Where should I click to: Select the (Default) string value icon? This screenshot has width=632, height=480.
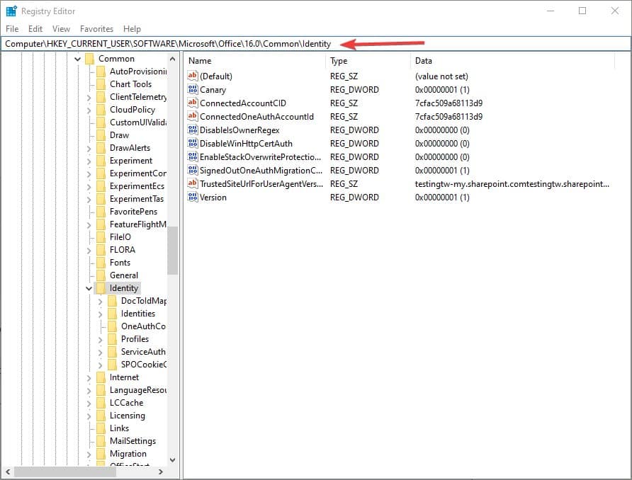pyautogui.click(x=193, y=76)
